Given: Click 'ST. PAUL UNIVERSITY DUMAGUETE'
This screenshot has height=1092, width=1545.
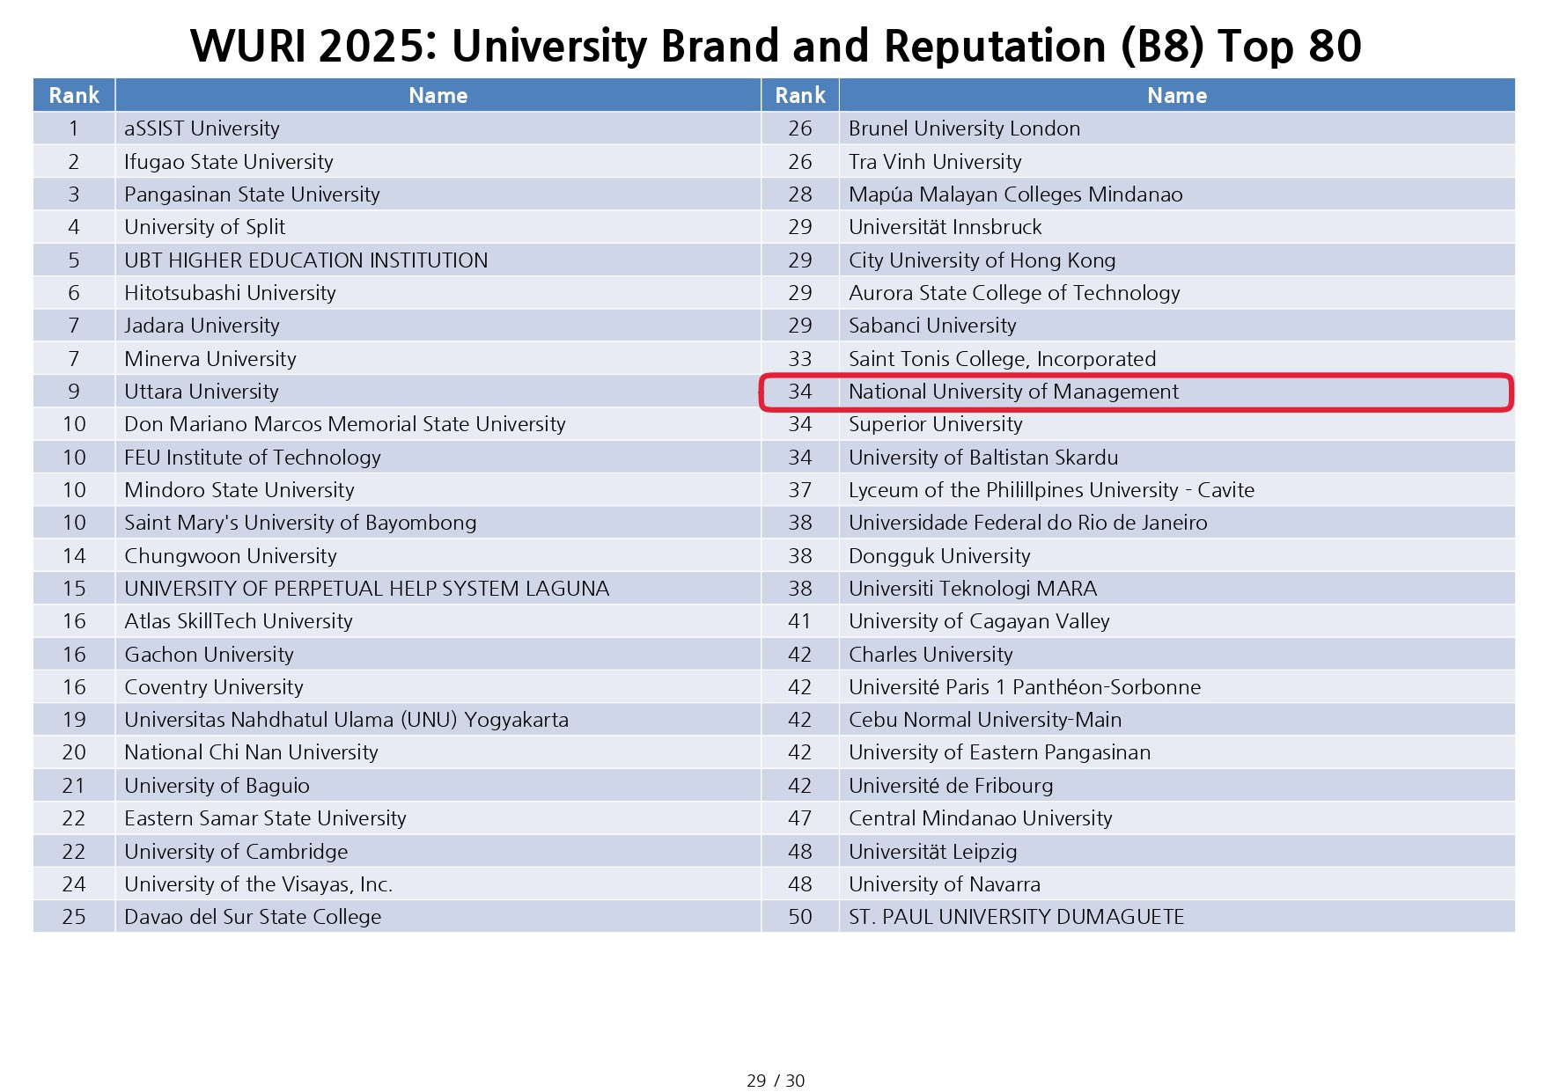Looking at the screenshot, I should tap(1016, 917).
